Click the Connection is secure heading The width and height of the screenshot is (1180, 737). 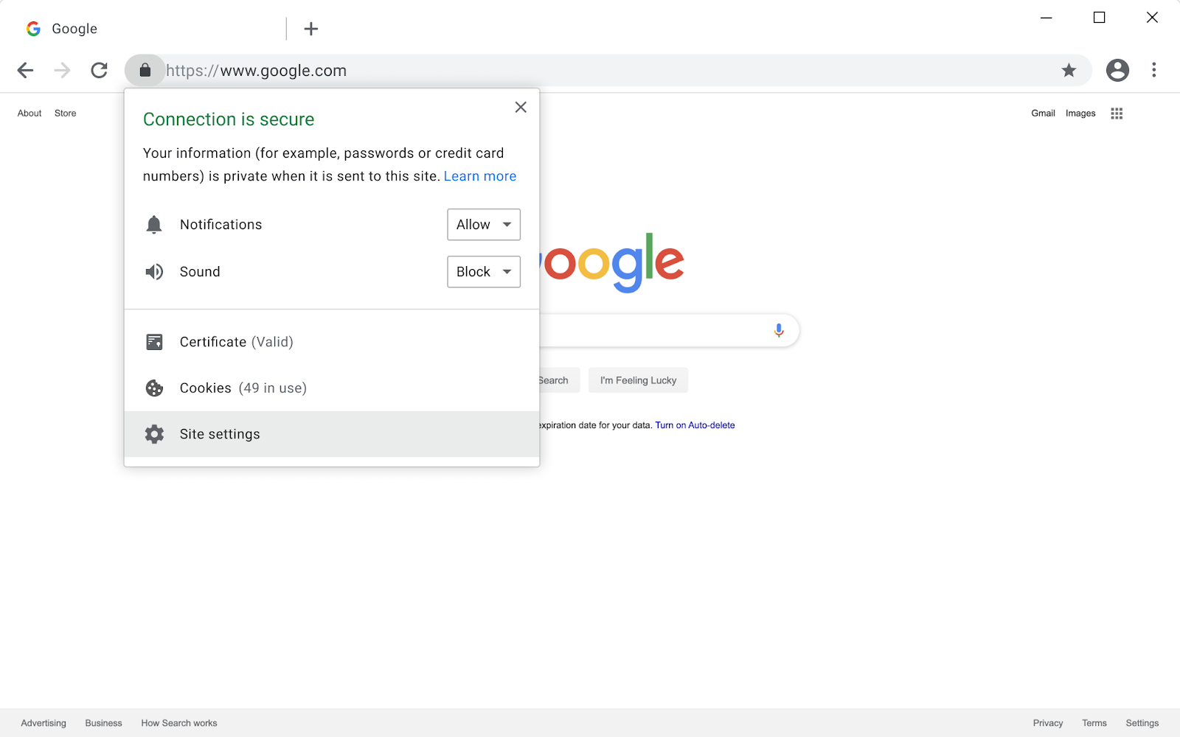(x=229, y=119)
